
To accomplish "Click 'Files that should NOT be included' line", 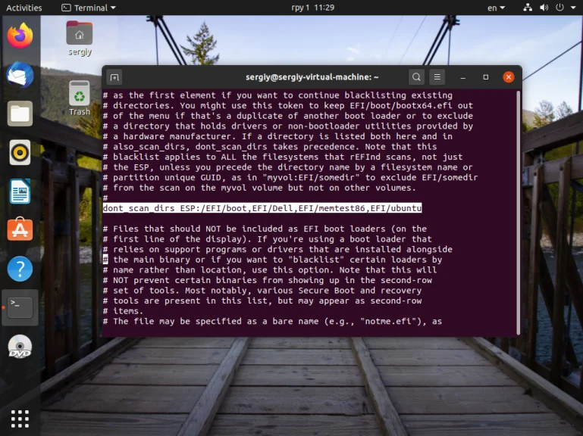I will [265, 229].
